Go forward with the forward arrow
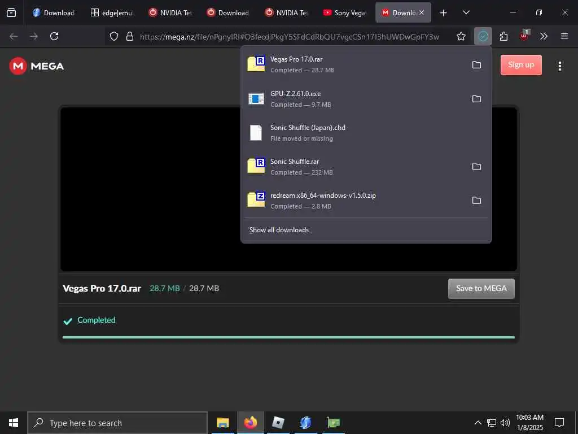 pyautogui.click(x=34, y=36)
